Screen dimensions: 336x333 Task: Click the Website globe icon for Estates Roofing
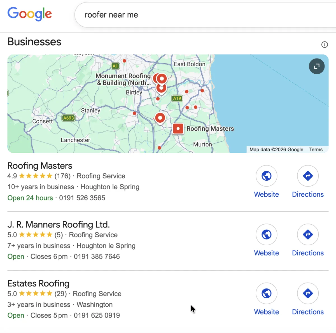coord(266,293)
